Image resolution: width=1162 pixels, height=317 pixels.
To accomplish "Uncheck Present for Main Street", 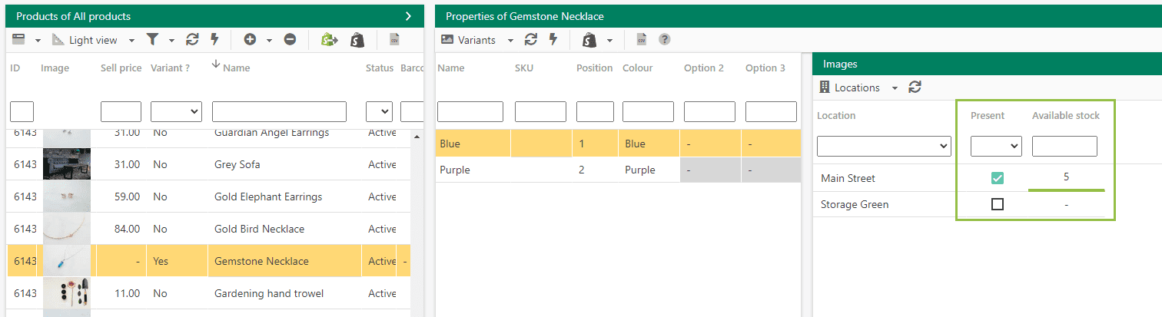I will pos(997,178).
